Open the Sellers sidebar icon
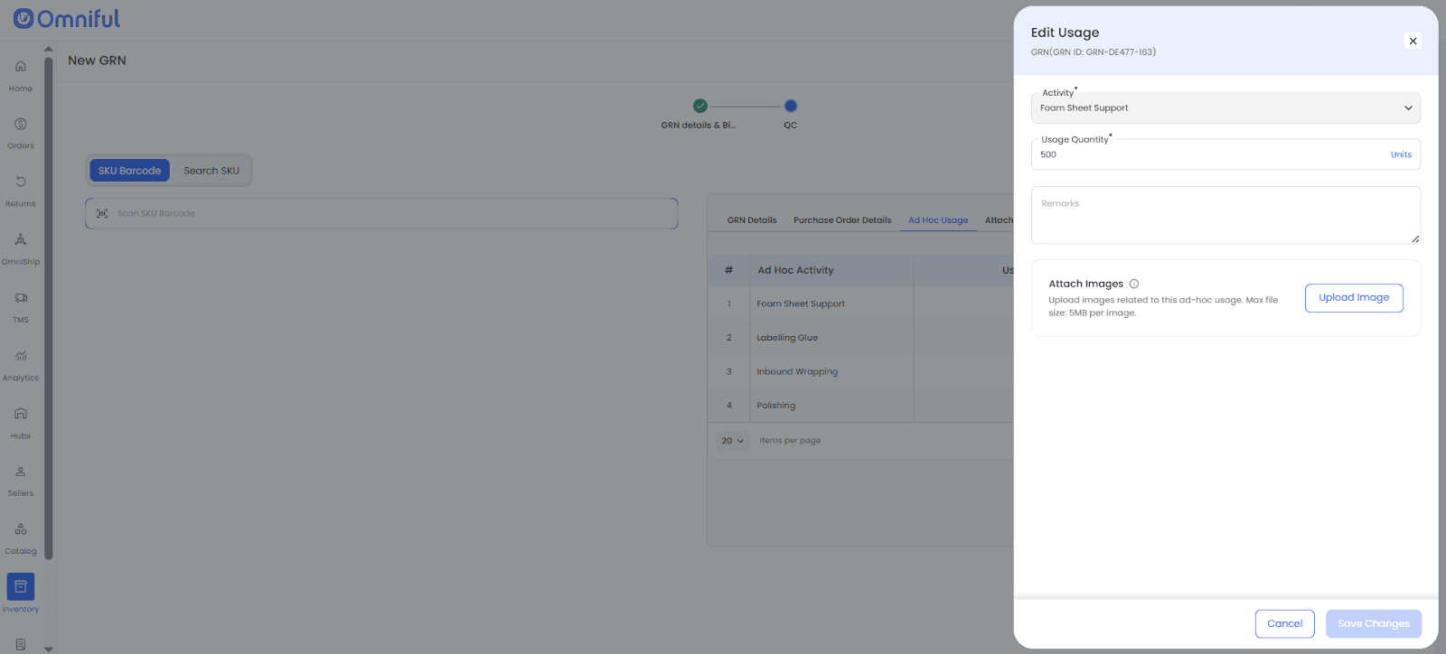The width and height of the screenshot is (1446, 654). coord(21,472)
